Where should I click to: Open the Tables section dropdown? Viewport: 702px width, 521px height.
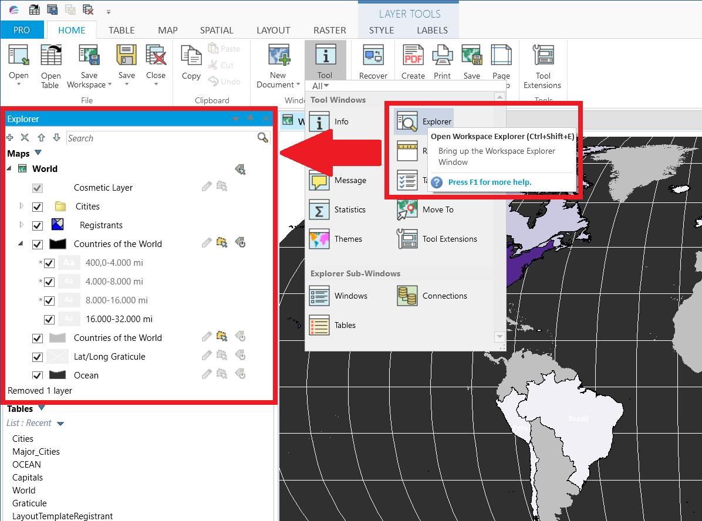pyautogui.click(x=42, y=408)
